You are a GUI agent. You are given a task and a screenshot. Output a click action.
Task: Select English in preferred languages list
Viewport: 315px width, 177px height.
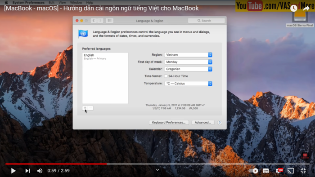tap(105, 57)
